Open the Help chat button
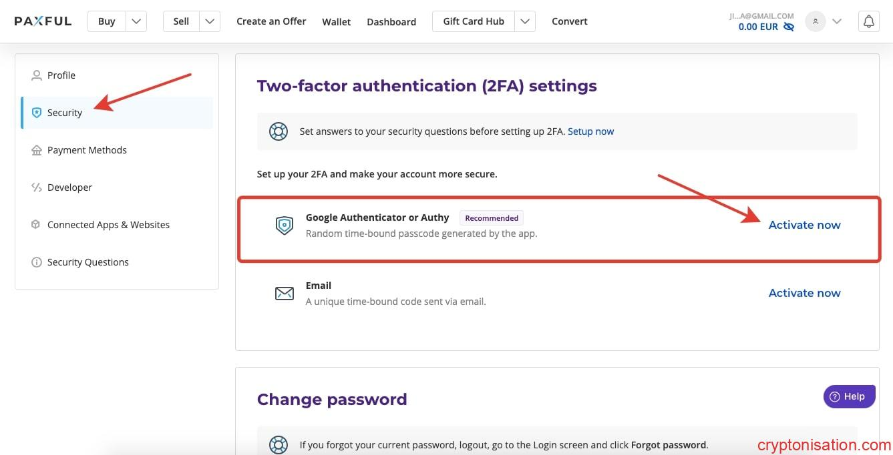 point(848,396)
